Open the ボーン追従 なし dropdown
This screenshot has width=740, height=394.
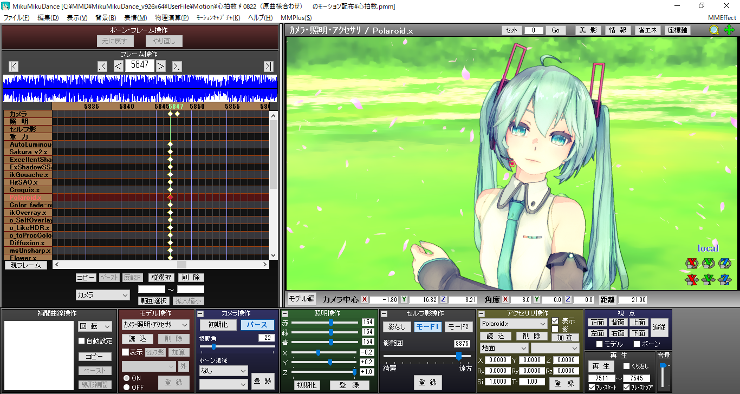[x=223, y=371]
